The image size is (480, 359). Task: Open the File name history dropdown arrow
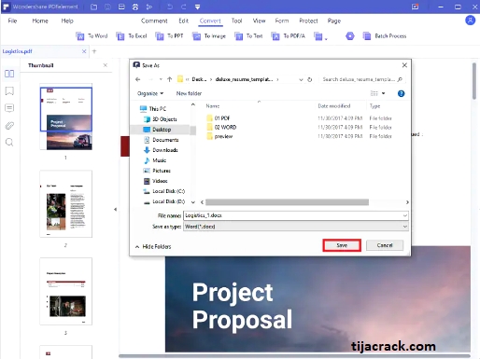point(405,215)
